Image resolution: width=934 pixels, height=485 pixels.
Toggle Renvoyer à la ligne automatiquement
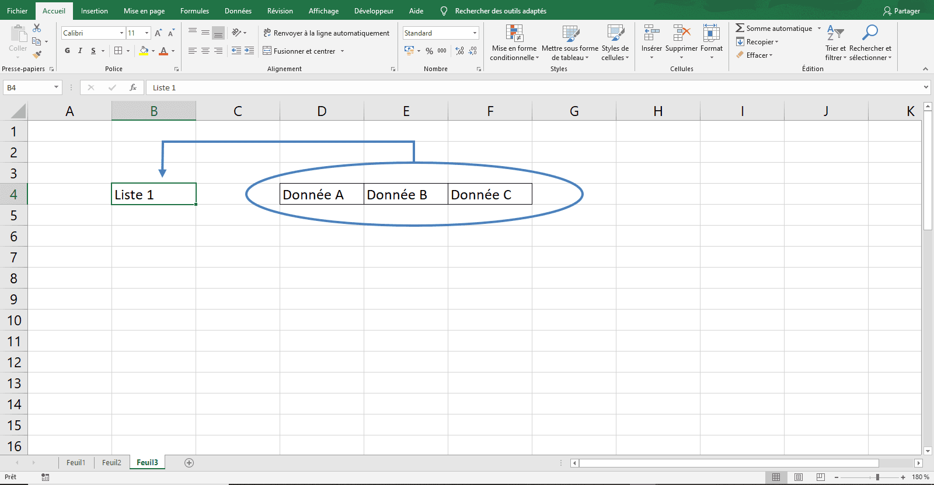(x=326, y=33)
